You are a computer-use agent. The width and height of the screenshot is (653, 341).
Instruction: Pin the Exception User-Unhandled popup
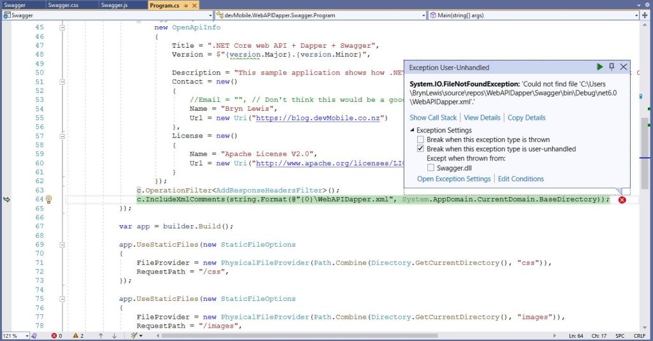coord(612,67)
